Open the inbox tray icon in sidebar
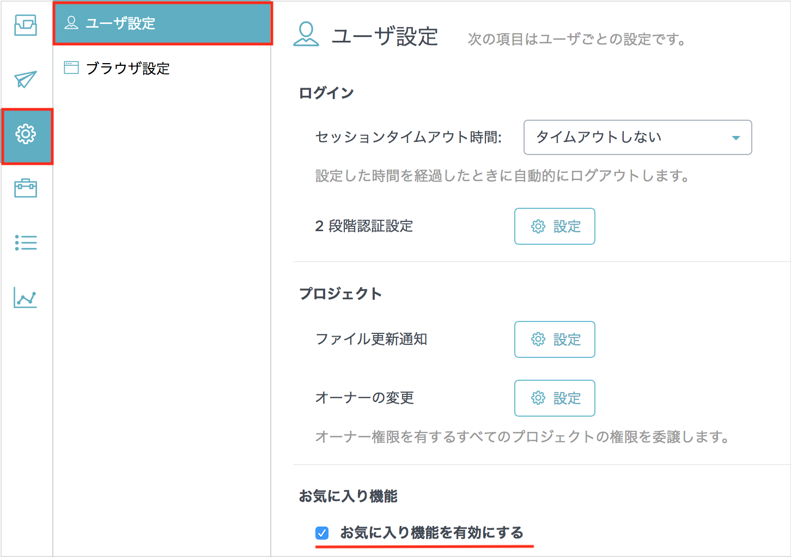The image size is (791, 557). 26,25
